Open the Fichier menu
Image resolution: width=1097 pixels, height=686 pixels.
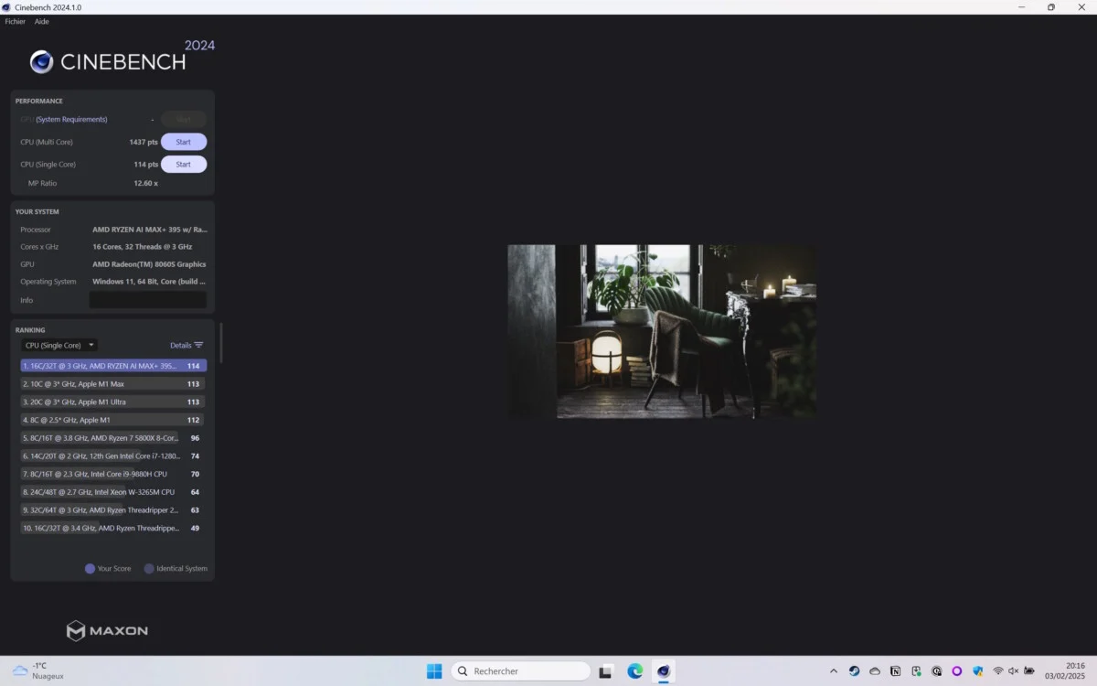(x=15, y=21)
